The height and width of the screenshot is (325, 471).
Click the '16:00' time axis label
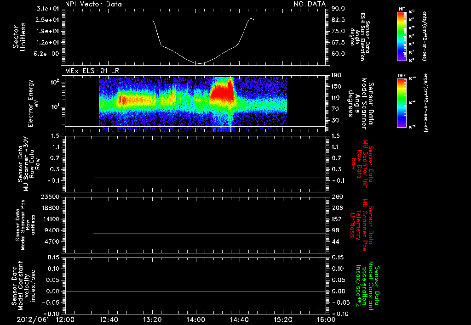click(x=326, y=319)
